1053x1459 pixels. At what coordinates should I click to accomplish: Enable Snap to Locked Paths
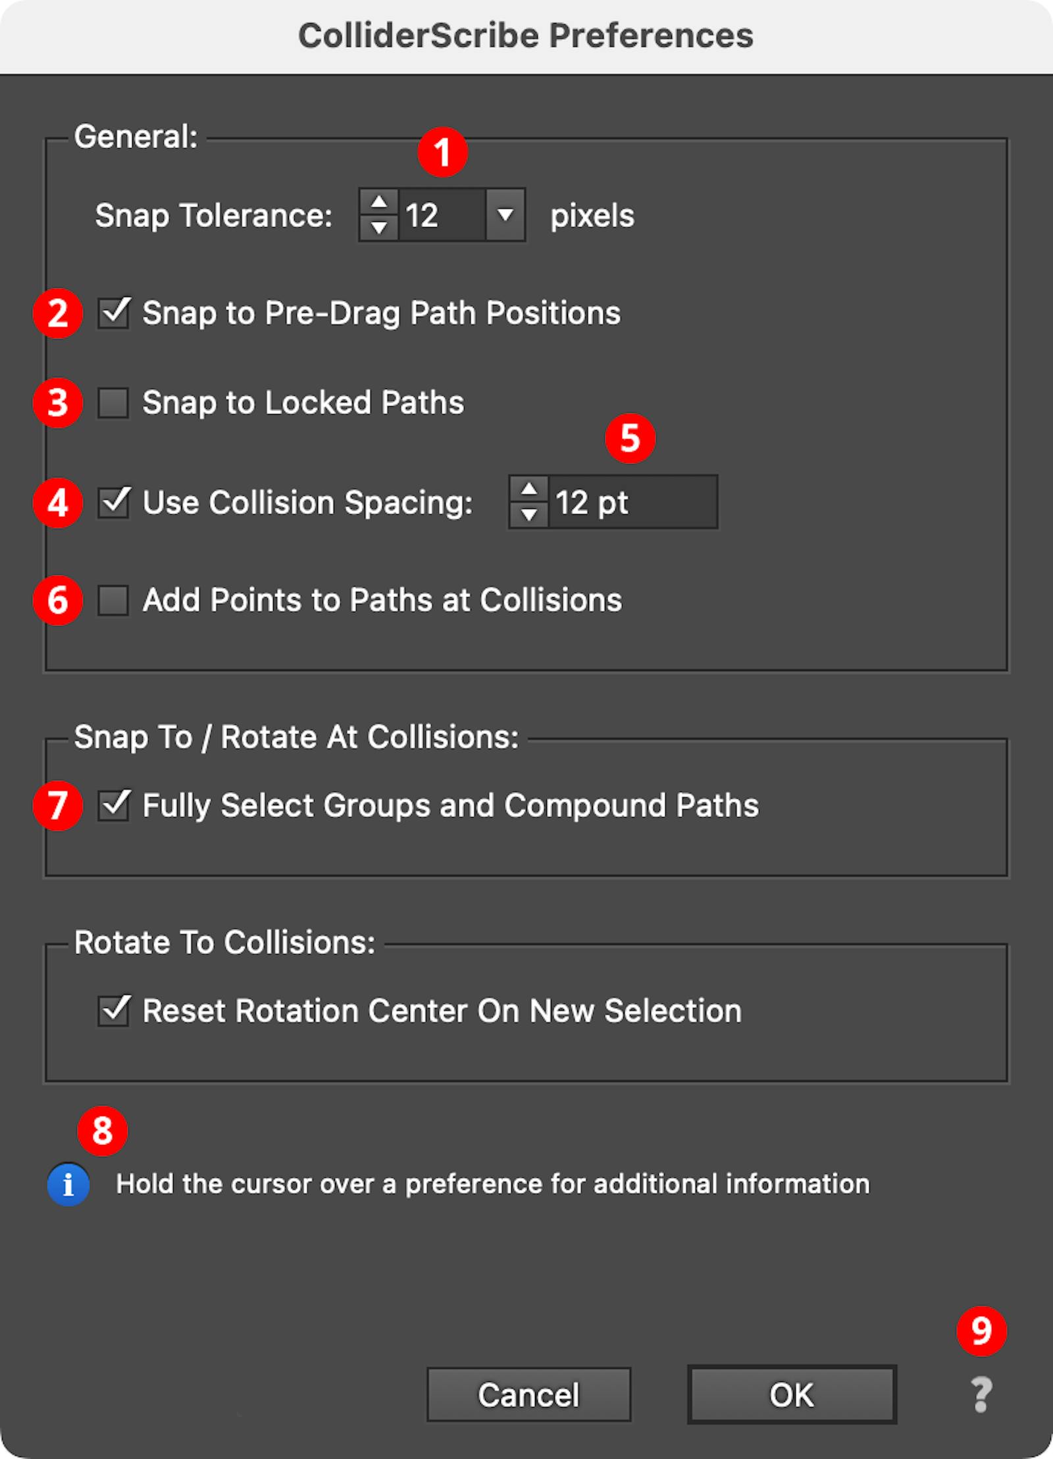[x=114, y=402]
